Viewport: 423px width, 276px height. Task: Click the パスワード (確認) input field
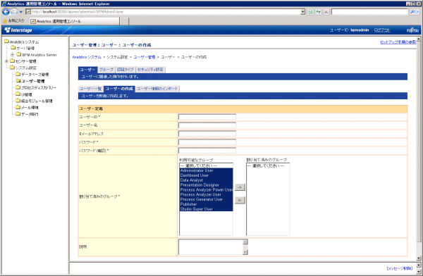click(207, 151)
